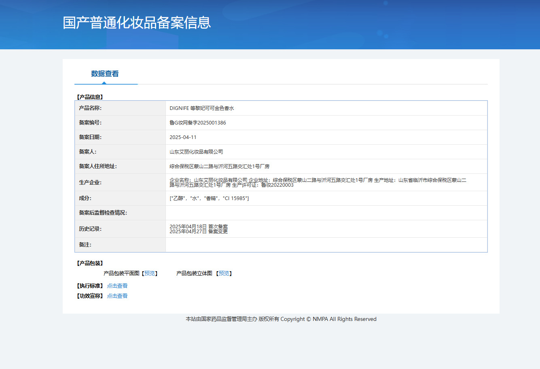Select the 备案人住所地址 address value
540x369 pixels.
[220, 167]
